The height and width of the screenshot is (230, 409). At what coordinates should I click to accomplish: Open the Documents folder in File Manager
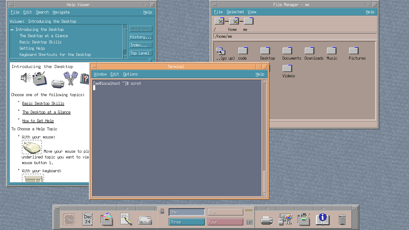click(x=287, y=51)
